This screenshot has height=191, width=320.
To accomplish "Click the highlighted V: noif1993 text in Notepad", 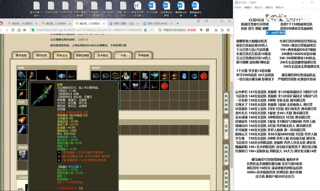I will click(x=276, y=33).
